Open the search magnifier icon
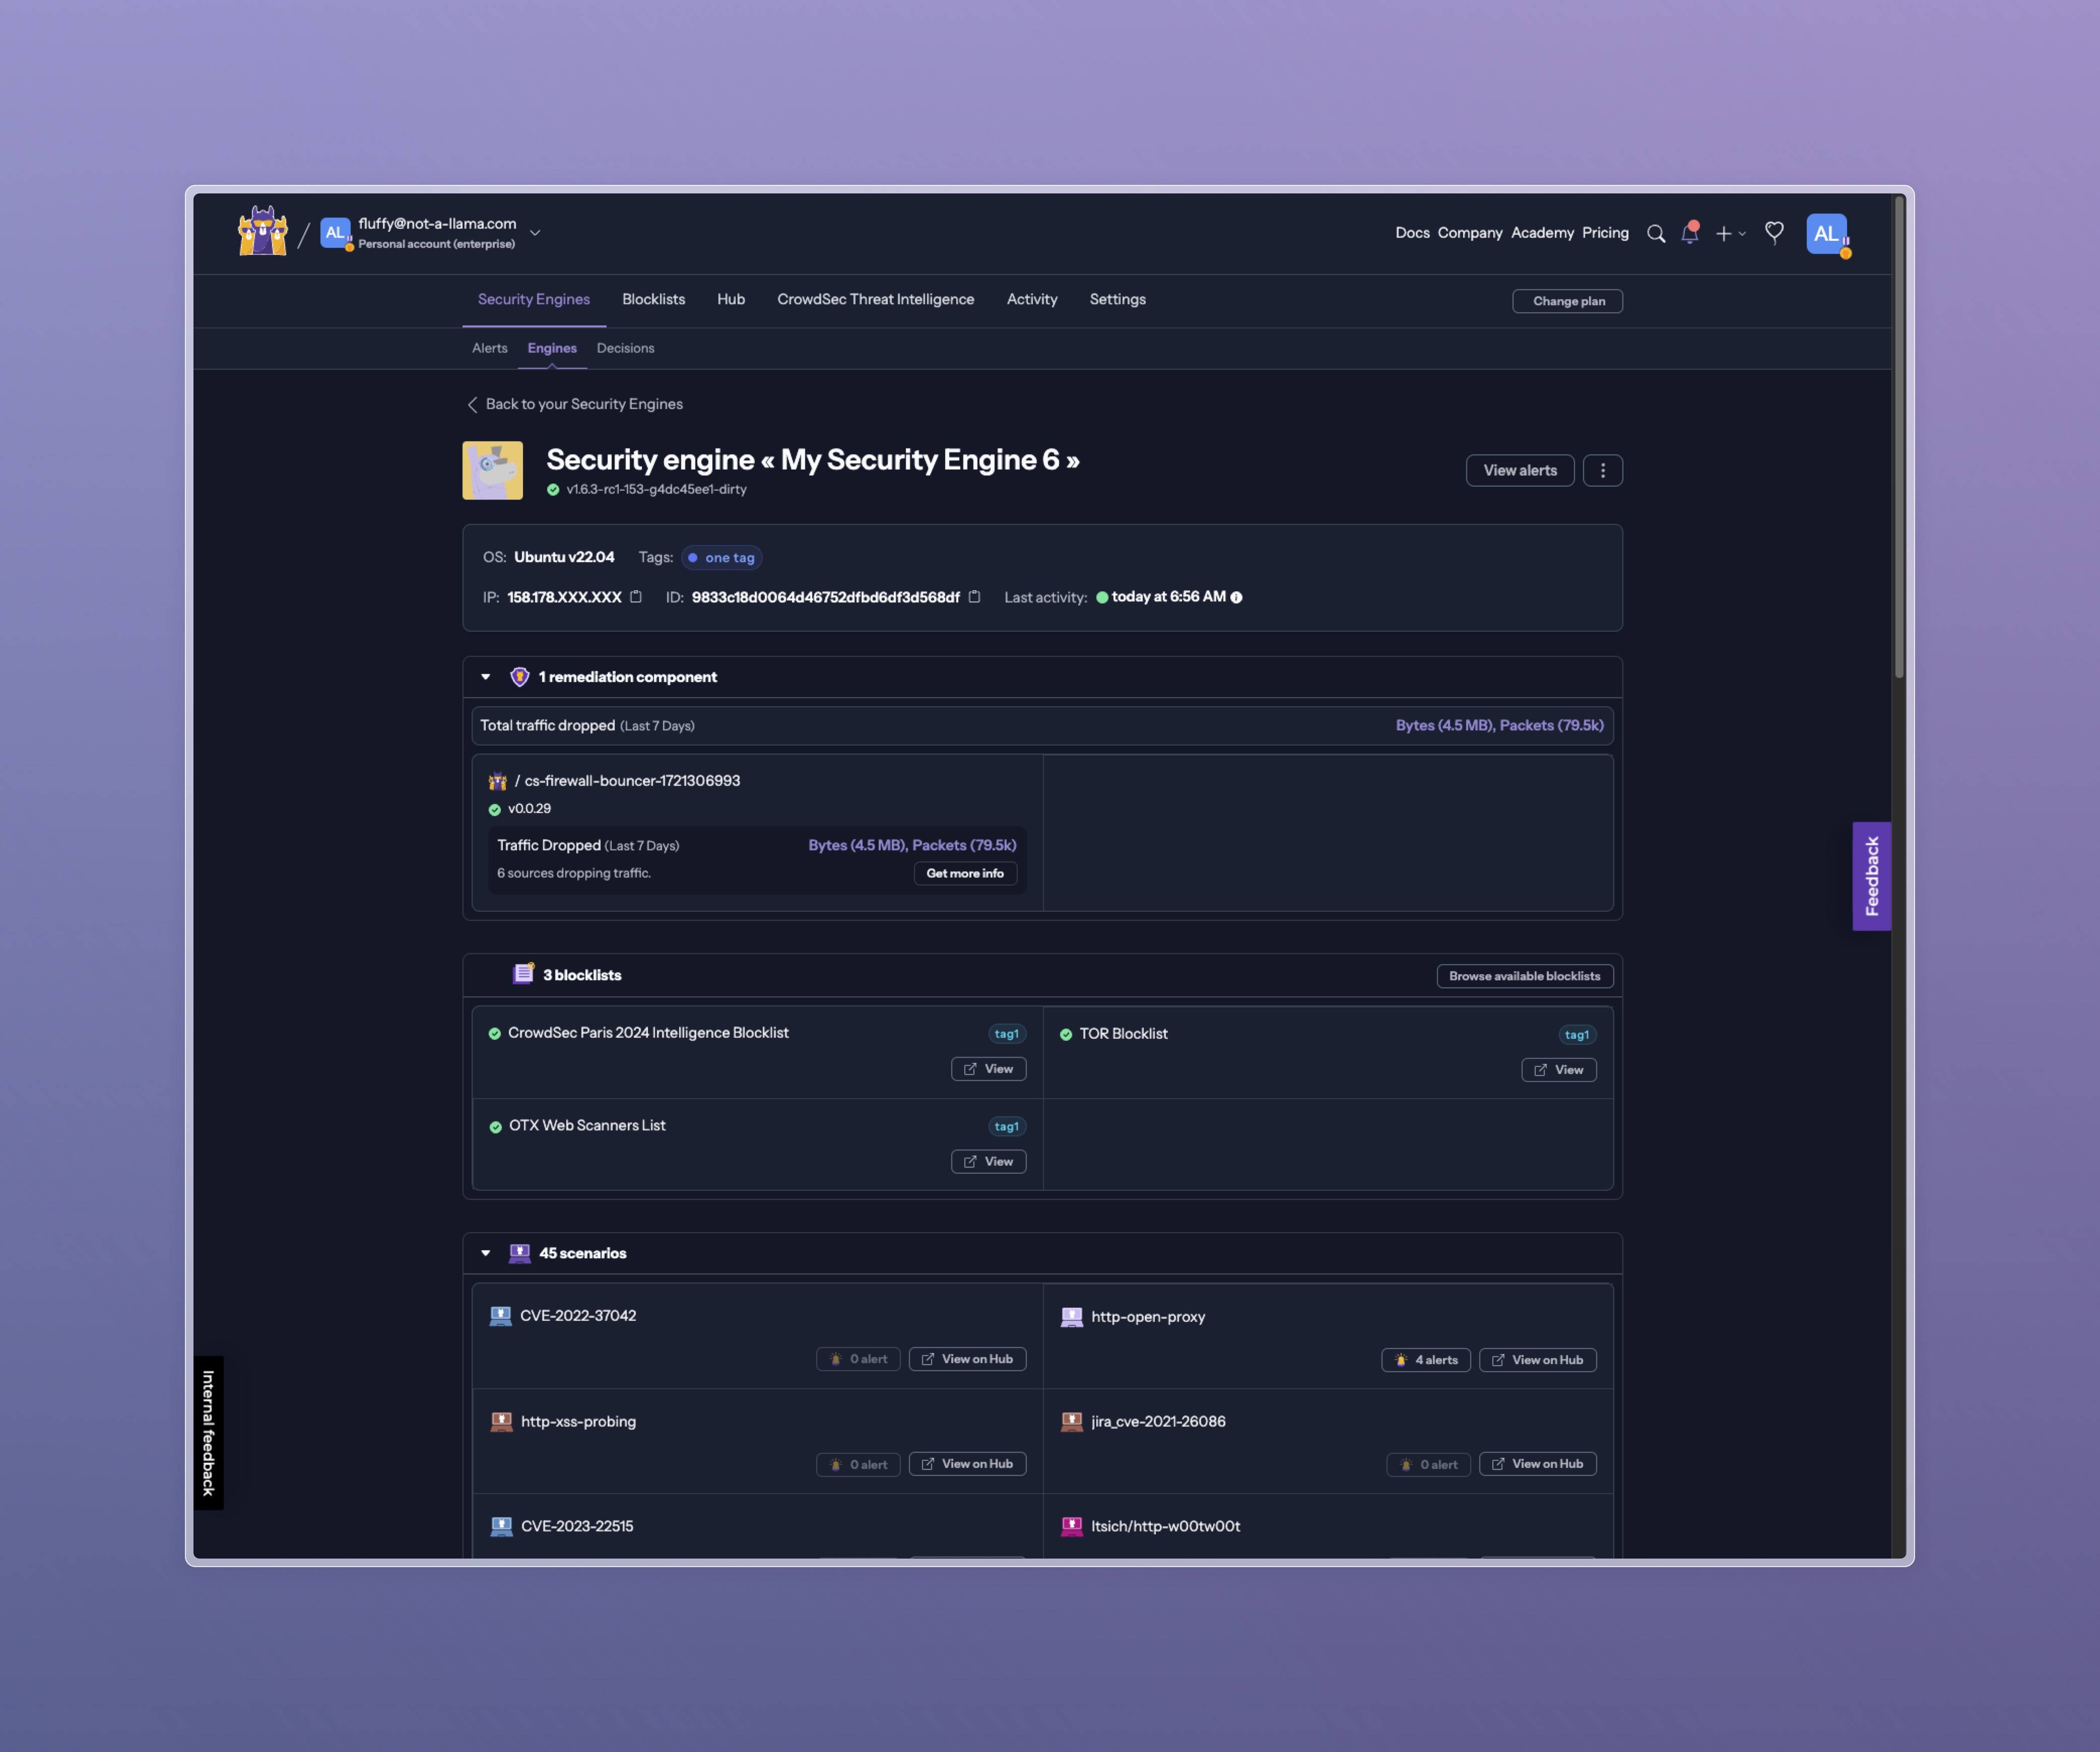 pos(1657,233)
